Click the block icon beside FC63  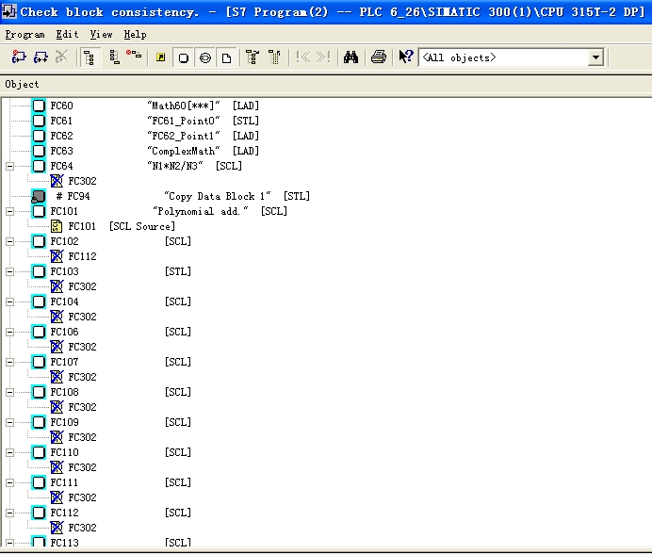coord(39,151)
